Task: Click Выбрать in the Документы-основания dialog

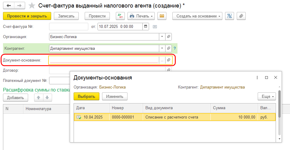Action: click(86, 96)
